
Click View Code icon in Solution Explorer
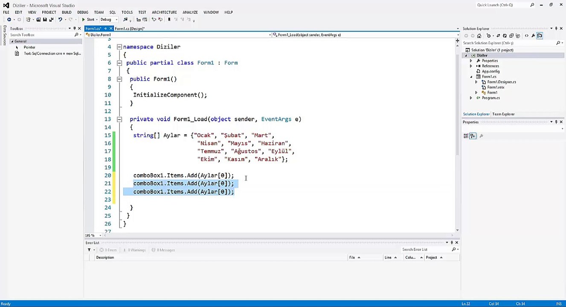coord(526,36)
